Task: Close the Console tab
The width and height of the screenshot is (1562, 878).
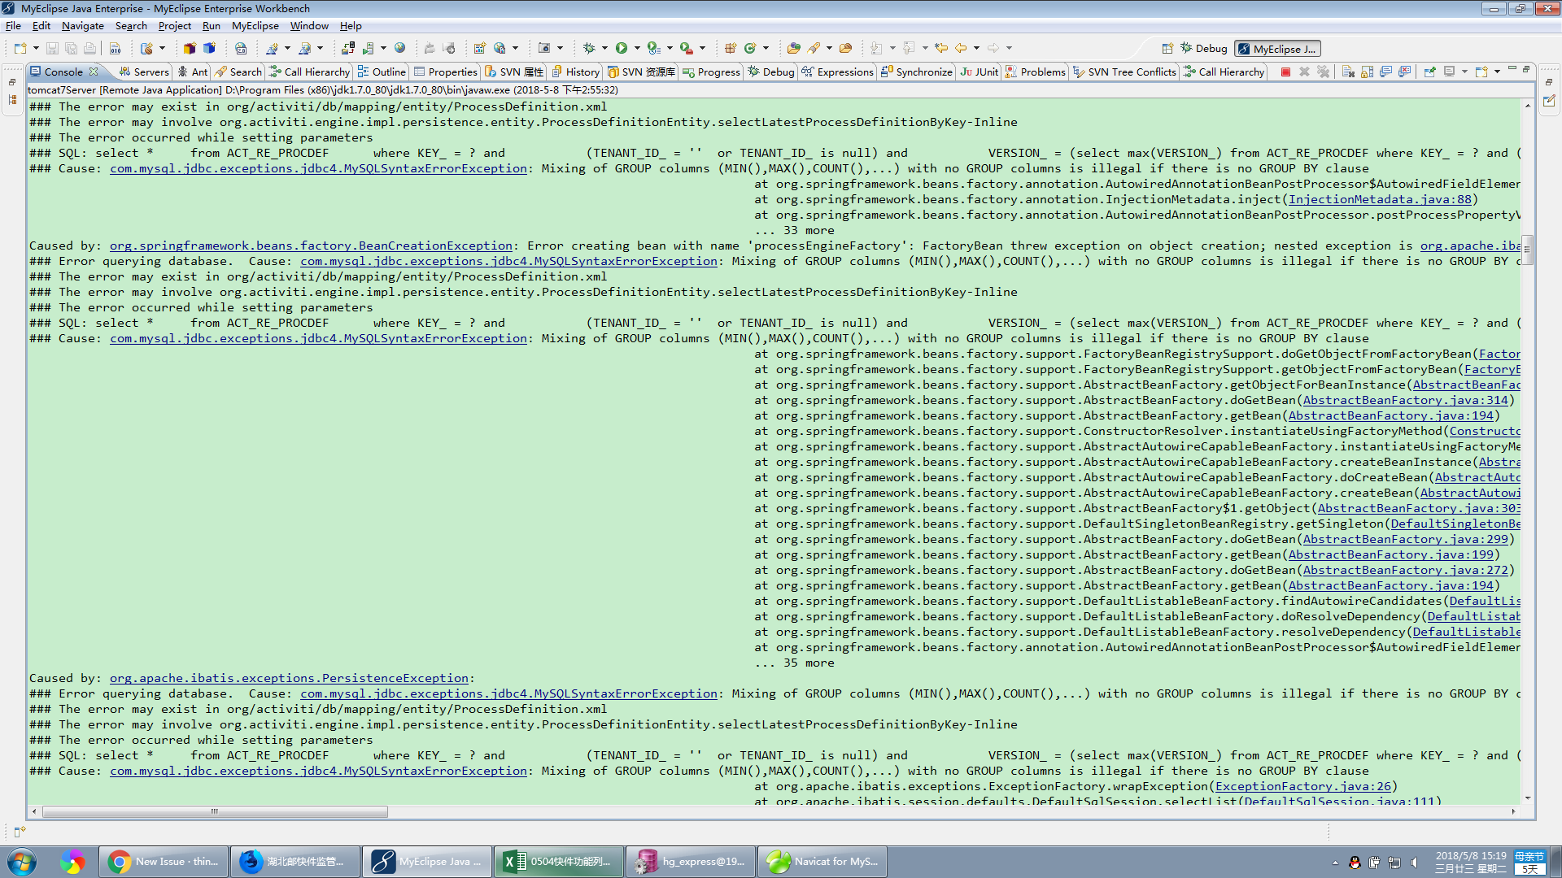Action: coord(94,72)
